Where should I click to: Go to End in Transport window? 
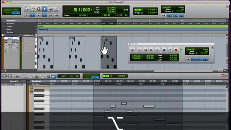tap(157, 50)
